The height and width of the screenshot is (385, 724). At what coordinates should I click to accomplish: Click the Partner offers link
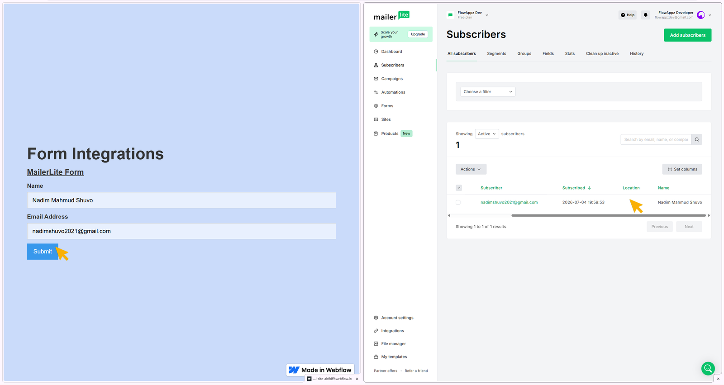point(386,371)
